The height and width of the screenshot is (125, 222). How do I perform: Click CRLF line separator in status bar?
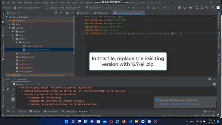click(170, 115)
